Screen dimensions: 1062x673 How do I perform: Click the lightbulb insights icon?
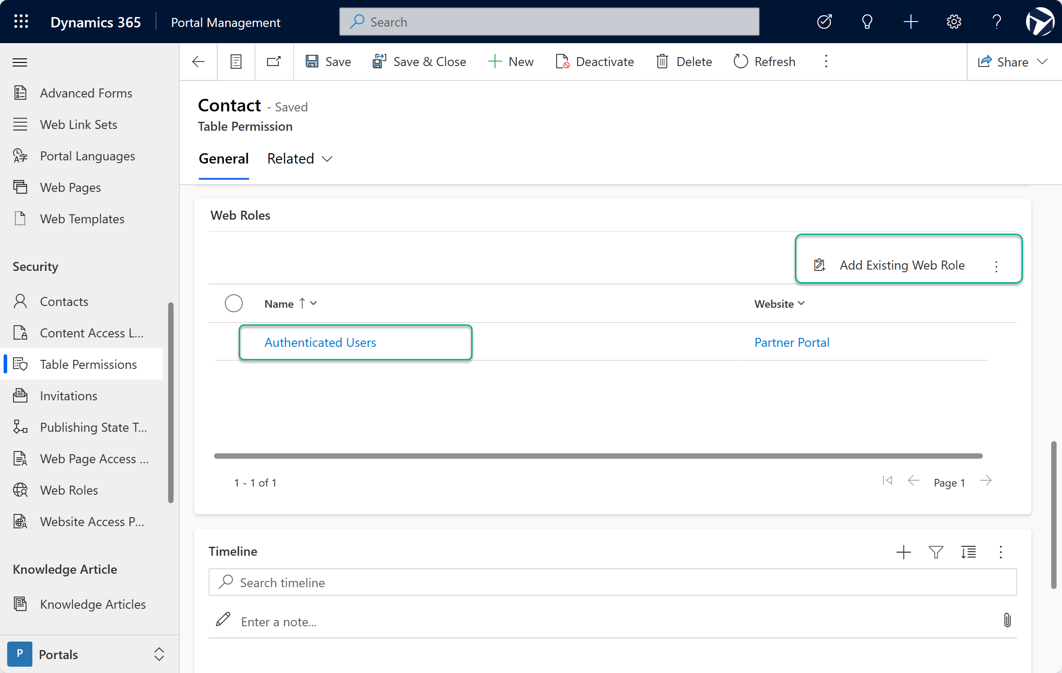pyautogui.click(x=867, y=22)
